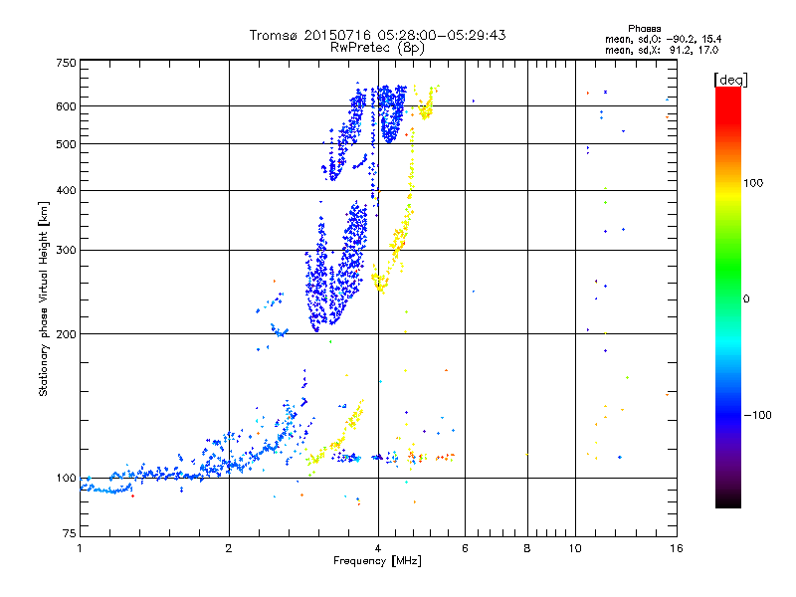Click the 'Frequency [MHz]' axis label
The image size is (796, 597).
(377, 561)
